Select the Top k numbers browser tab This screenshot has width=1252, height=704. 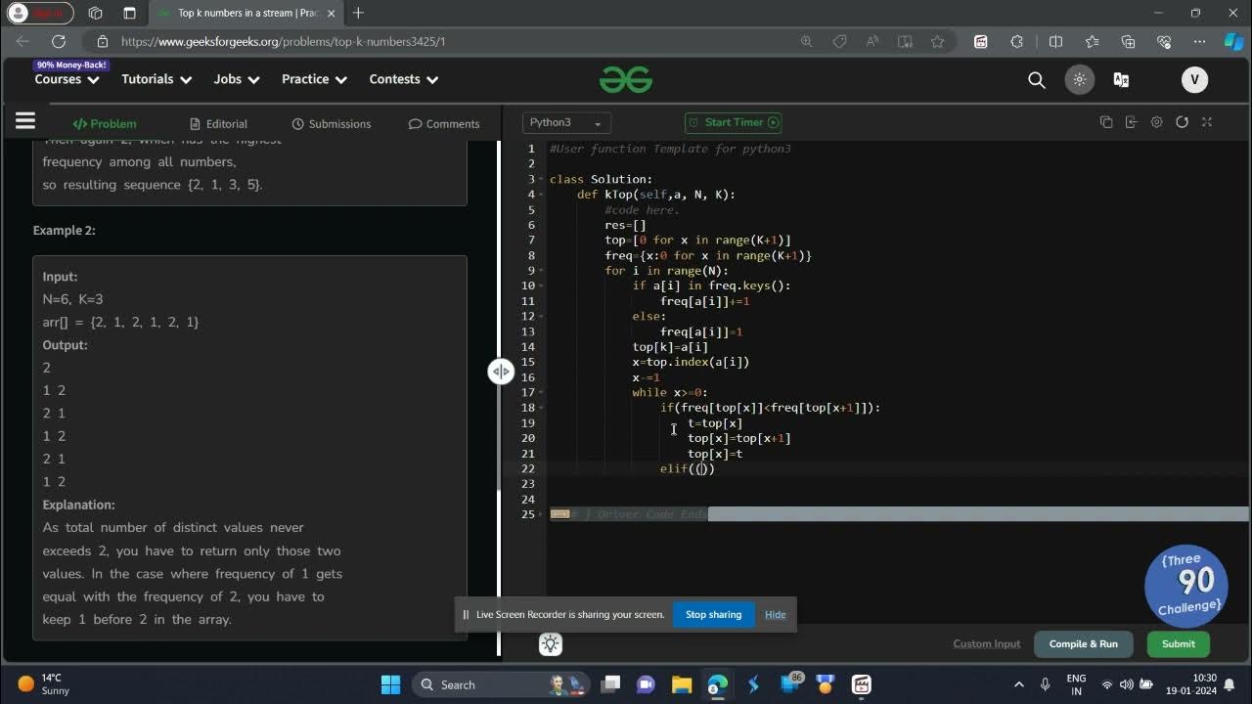click(247, 13)
